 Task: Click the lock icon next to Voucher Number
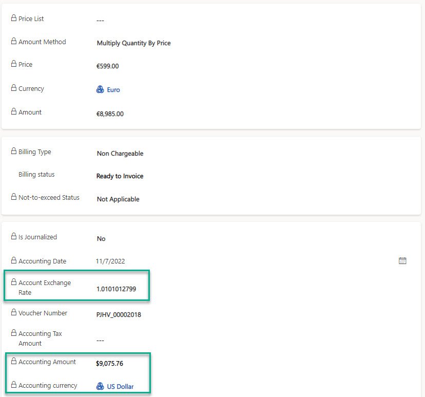[14, 313]
